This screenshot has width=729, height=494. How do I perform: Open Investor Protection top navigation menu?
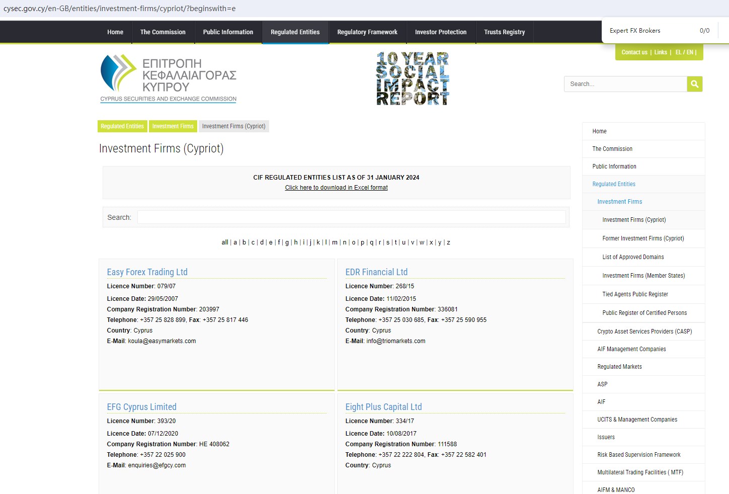(x=441, y=32)
